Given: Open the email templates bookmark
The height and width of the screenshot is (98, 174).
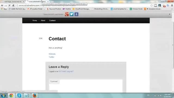Looking at the screenshot, I should point(119,9).
